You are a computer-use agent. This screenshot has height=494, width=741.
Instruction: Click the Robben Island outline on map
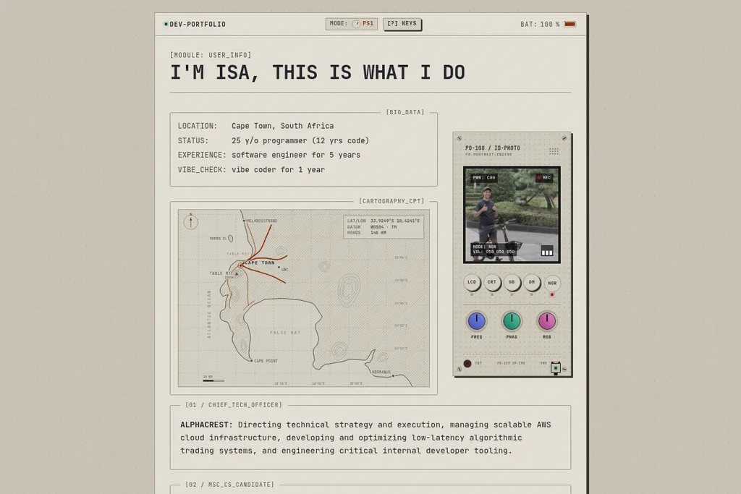[x=231, y=239]
